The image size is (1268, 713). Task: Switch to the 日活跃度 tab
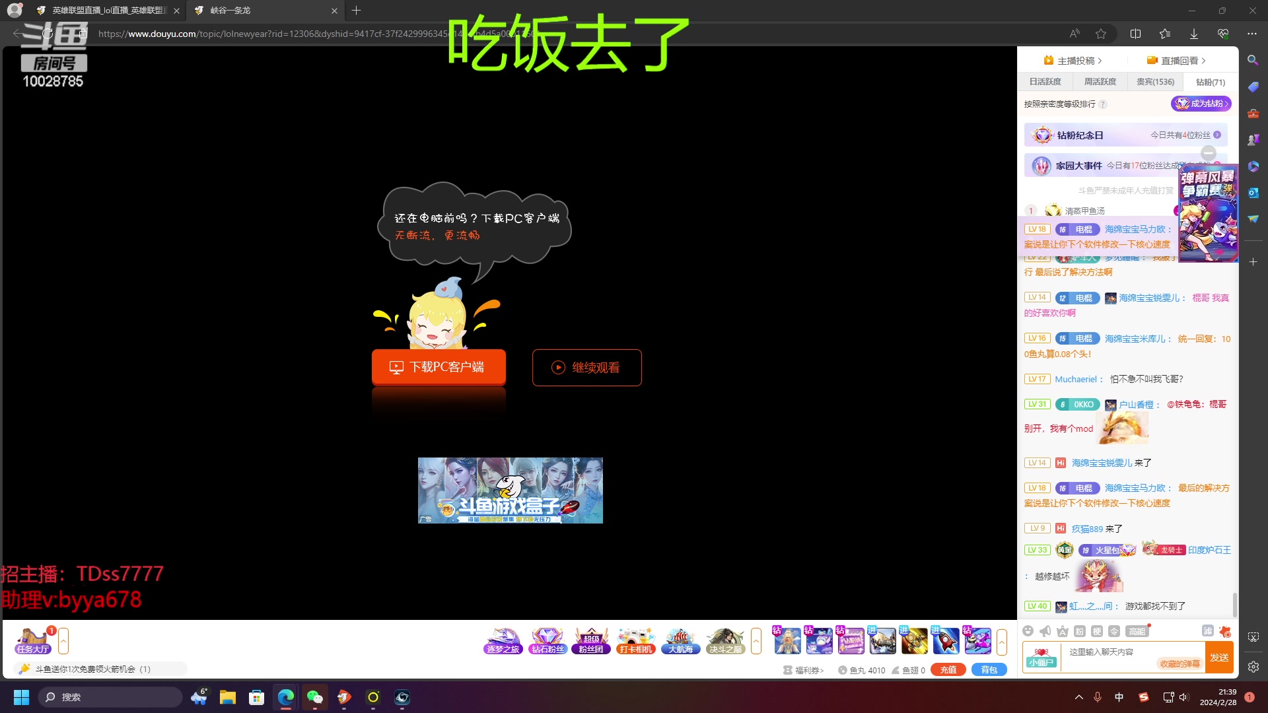point(1045,82)
